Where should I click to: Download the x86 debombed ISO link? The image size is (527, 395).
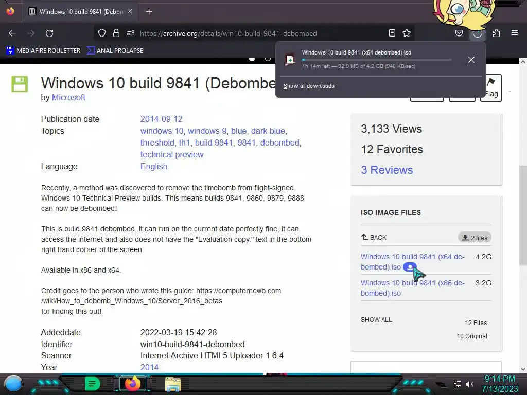[x=413, y=288]
